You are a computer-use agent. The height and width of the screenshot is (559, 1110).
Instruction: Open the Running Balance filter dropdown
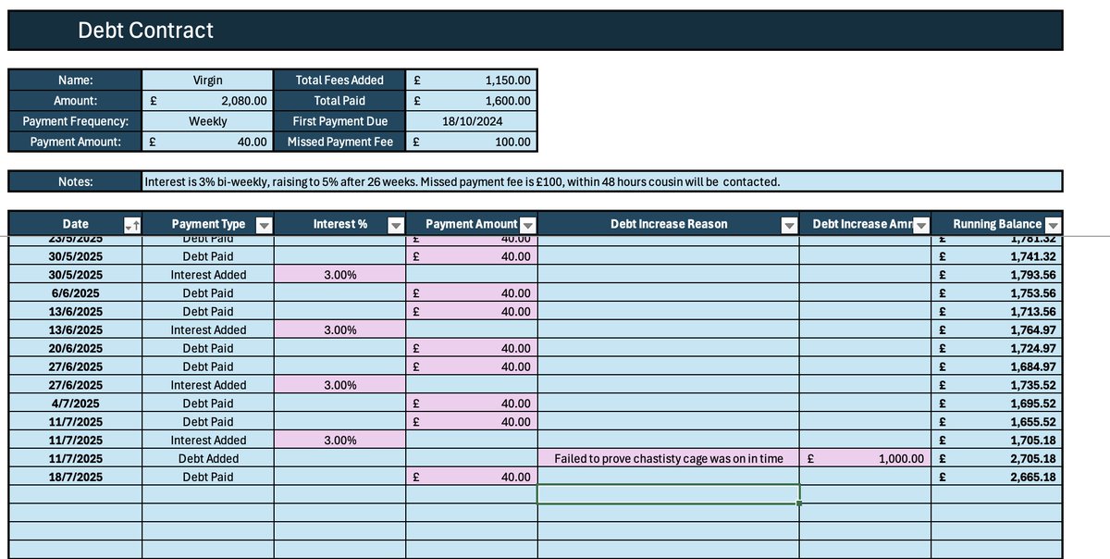[x=1053, y=225]
